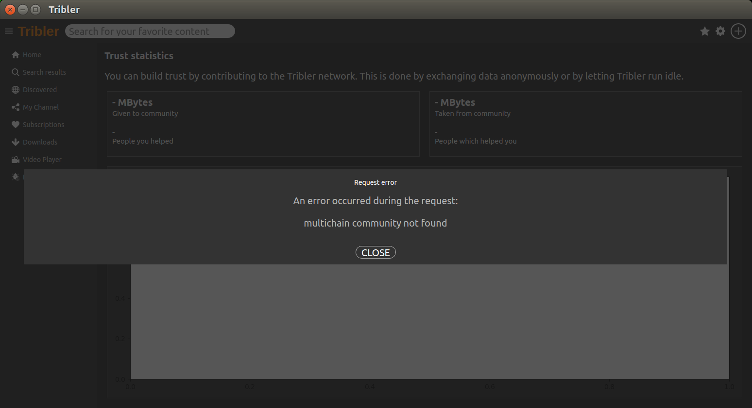Screen dimensions: 752x408
Task: Open Discovered using the globe icon
Action: (x=15, y=89)
